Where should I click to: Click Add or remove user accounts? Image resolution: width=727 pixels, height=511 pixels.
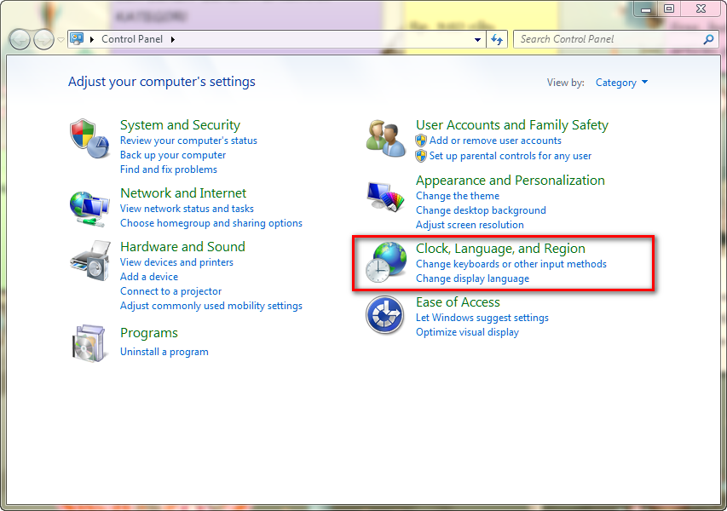[495, 141]
